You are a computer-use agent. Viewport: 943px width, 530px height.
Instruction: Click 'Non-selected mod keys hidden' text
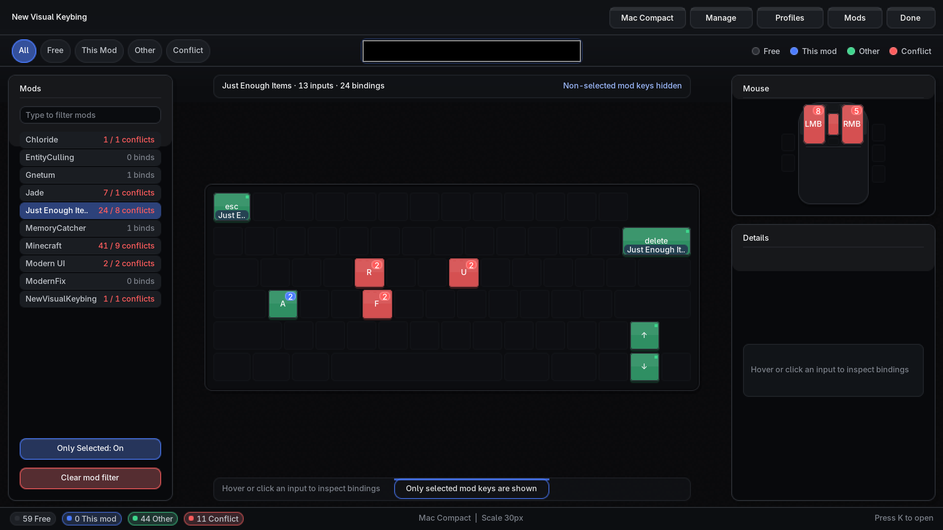point(622,85)
